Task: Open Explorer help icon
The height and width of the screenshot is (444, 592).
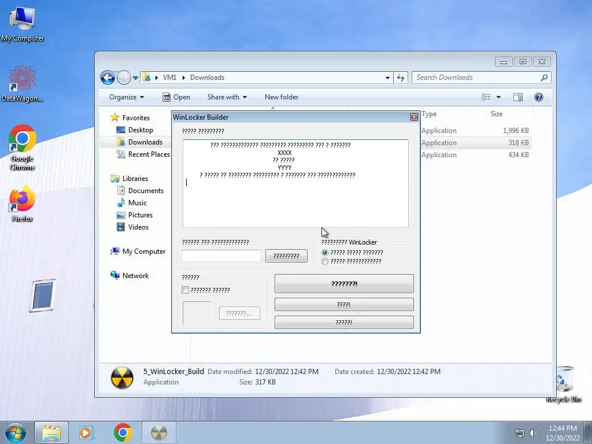Action: click(x=539, y=97)
